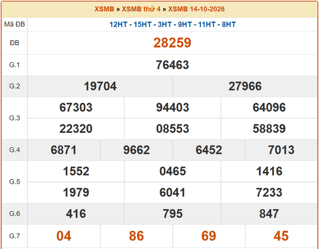Select the G.7 number 45

click(281, 236)
